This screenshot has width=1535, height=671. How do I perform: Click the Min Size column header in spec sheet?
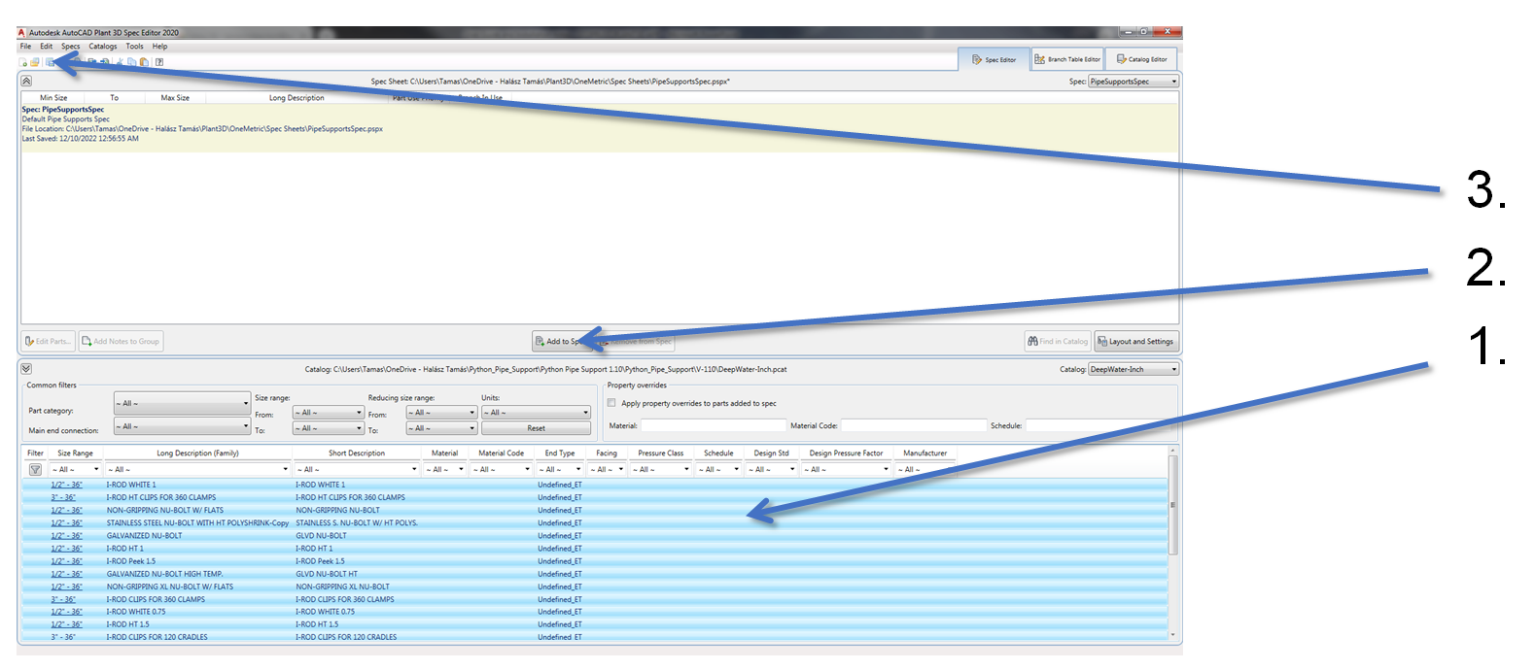(53, 98)
